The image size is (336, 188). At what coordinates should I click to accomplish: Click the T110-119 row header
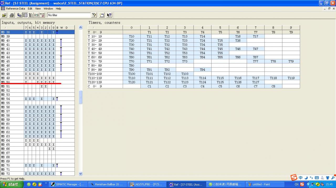tap(105, 78)
